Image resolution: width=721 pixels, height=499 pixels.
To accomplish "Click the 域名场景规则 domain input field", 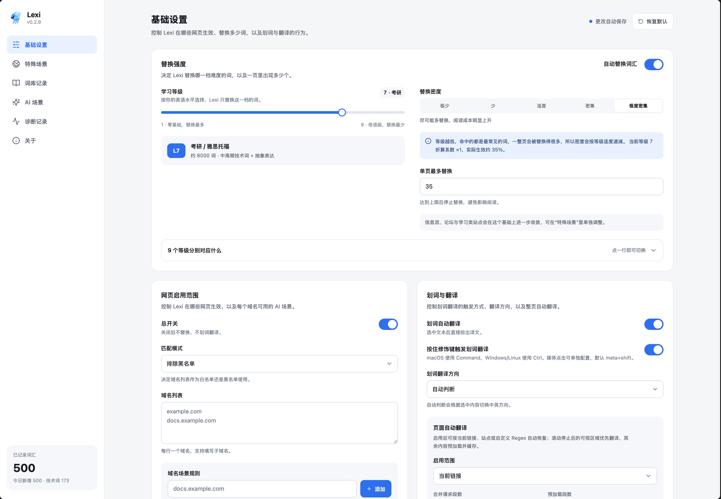I will [262, 489].
